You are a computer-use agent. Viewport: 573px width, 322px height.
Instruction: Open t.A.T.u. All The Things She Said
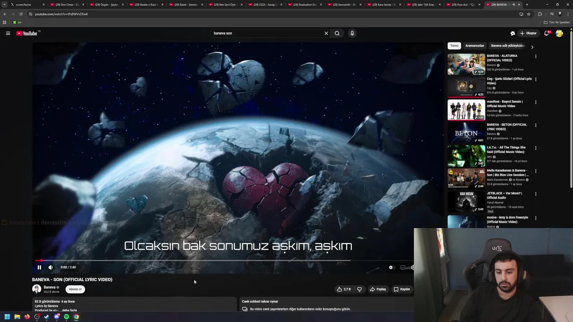click(506, 149)
